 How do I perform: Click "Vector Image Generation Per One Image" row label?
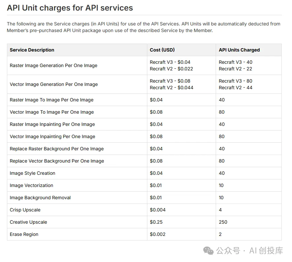(x=54, y=84)
